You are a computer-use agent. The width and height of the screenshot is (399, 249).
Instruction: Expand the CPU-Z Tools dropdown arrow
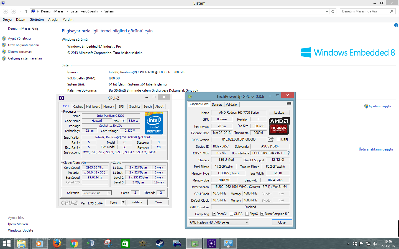[x=124, y=202]
